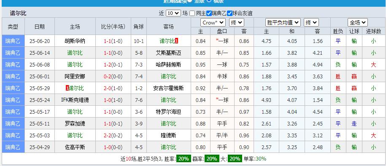Click 单率:30% in summary
The width and height of the screenshot is (386, 166).
pos(255,159)
